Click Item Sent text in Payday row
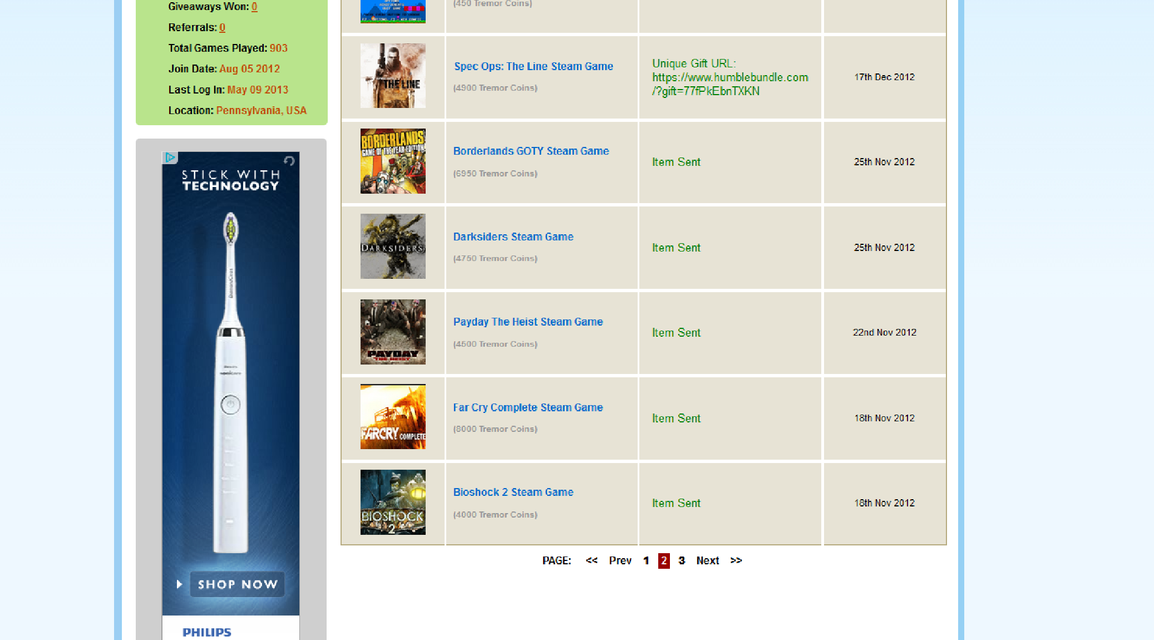The width and height of the screenshot is (1154, 640). pyautogui.click(x=676, y=333)
